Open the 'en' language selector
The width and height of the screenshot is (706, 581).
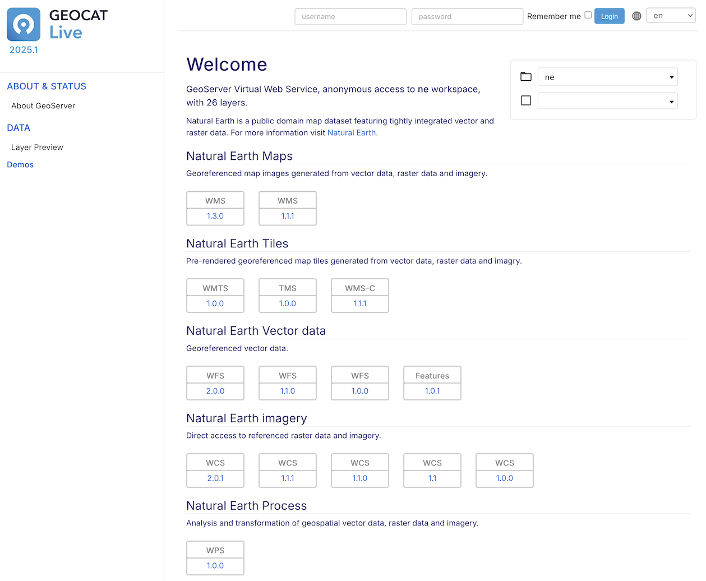coord(671,16)
